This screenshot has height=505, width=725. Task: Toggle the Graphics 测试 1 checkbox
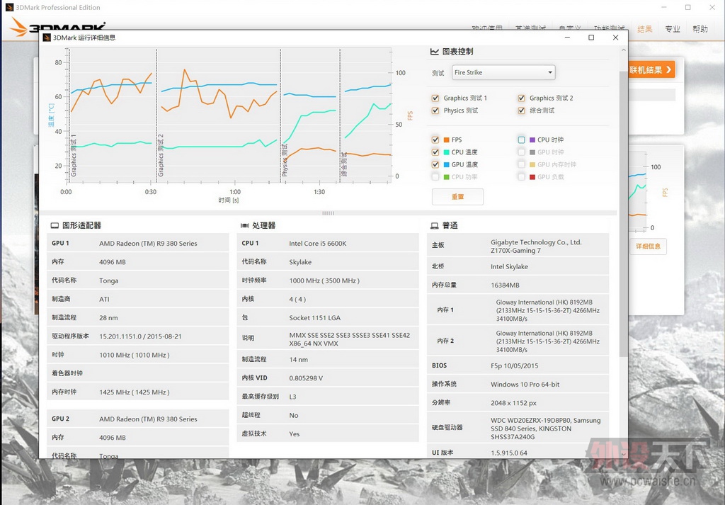(435, 98)
